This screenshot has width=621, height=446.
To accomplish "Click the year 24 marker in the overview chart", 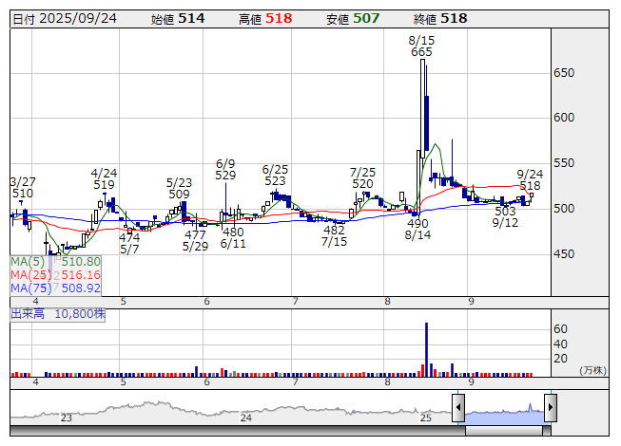I will point(245,418).
